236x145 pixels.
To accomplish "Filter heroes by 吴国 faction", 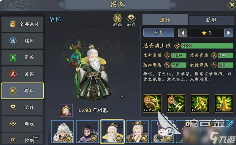I will [x=22, y=74].
